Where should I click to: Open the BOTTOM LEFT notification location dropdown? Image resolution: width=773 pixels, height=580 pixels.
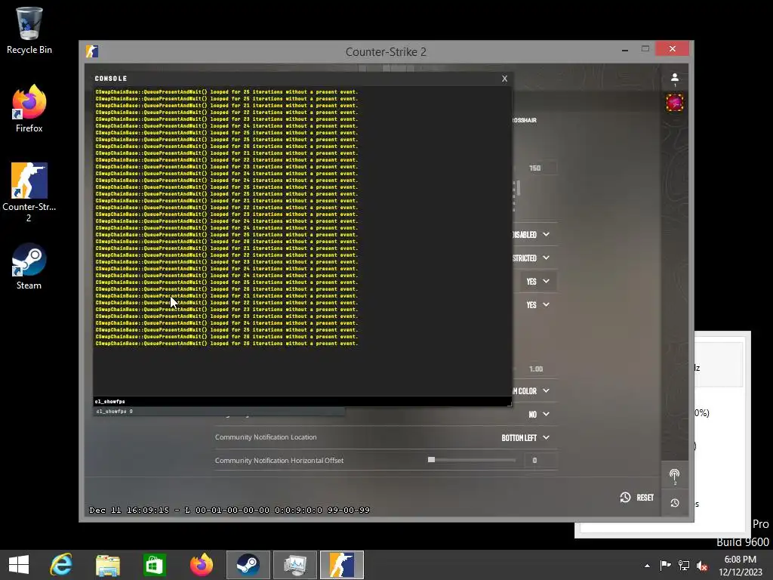[525, 437]
